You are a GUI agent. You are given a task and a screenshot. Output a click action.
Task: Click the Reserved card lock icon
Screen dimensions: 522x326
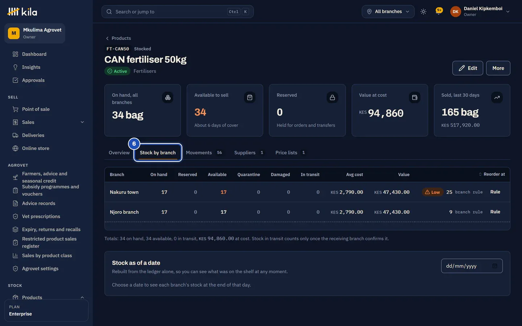[x=332, y=97]
